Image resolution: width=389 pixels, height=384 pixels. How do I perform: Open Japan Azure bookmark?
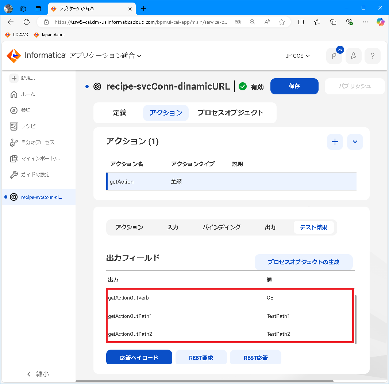(x=49, y=35)
